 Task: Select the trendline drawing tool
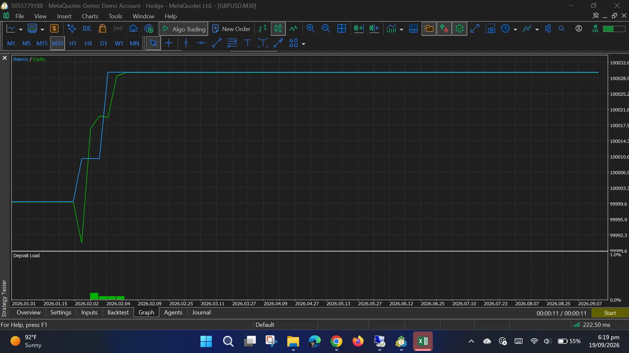[217, 43]
